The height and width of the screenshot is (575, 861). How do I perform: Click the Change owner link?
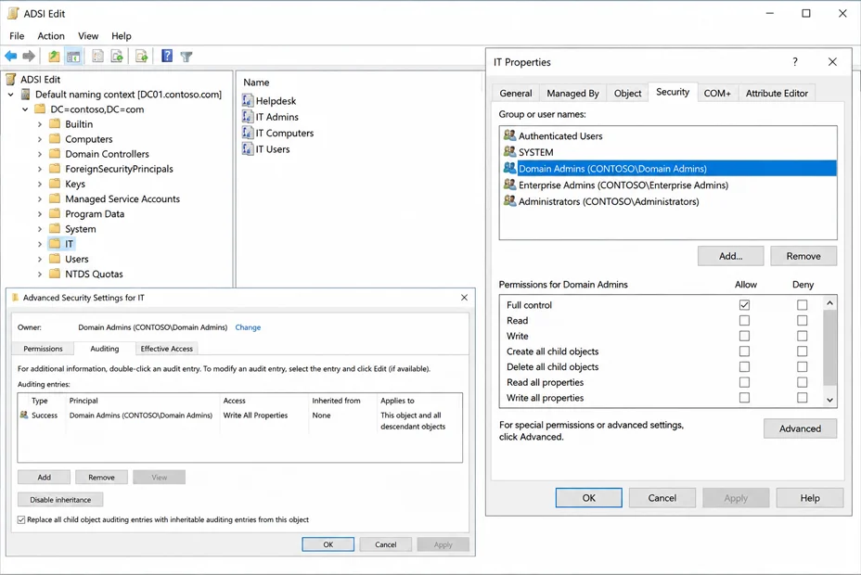248,327
